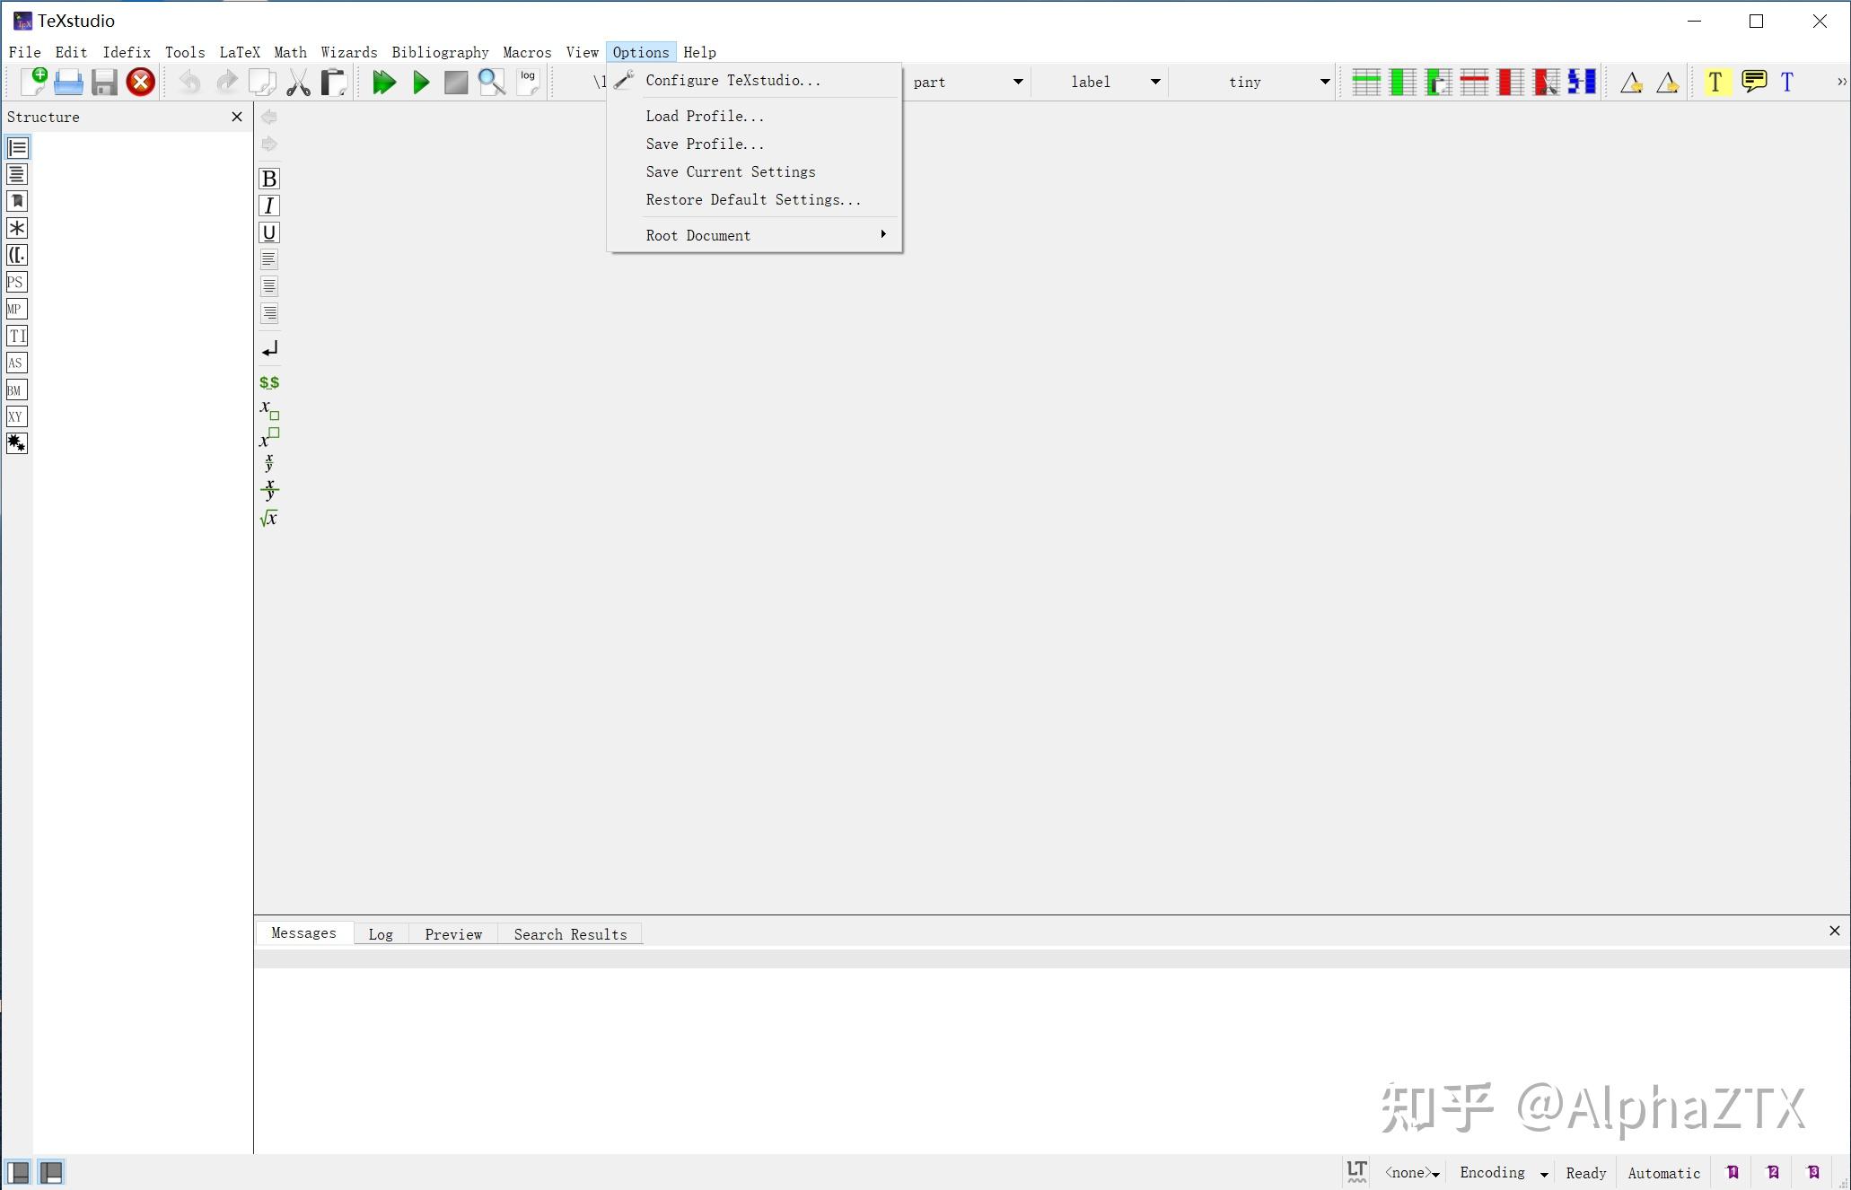Screen dimensions: 1851x1190
Task: Stop the running compilation
Action: click(455, 82)
